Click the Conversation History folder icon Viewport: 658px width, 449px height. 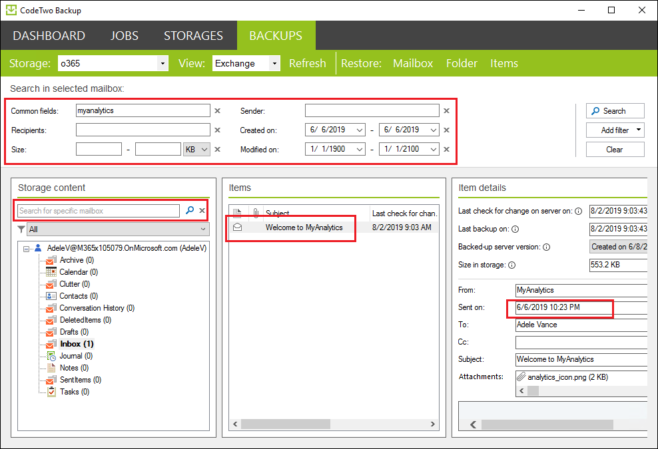click(x=51, y=308)
